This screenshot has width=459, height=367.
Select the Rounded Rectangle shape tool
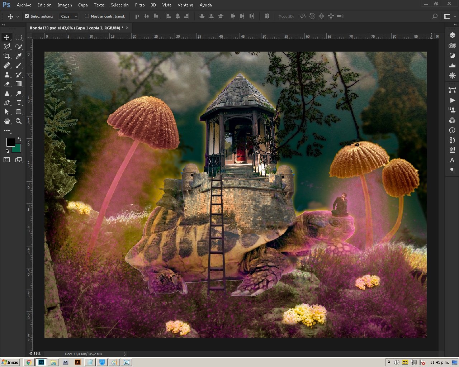coord(19,112)
